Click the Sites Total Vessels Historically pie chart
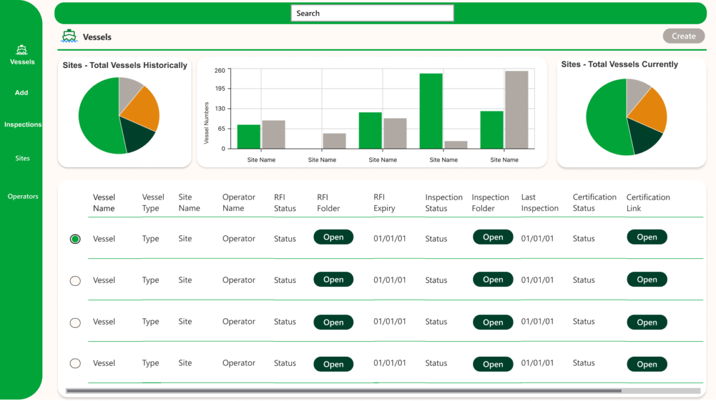The width and height of the screenshot is (716, 401). click(119, 117)
